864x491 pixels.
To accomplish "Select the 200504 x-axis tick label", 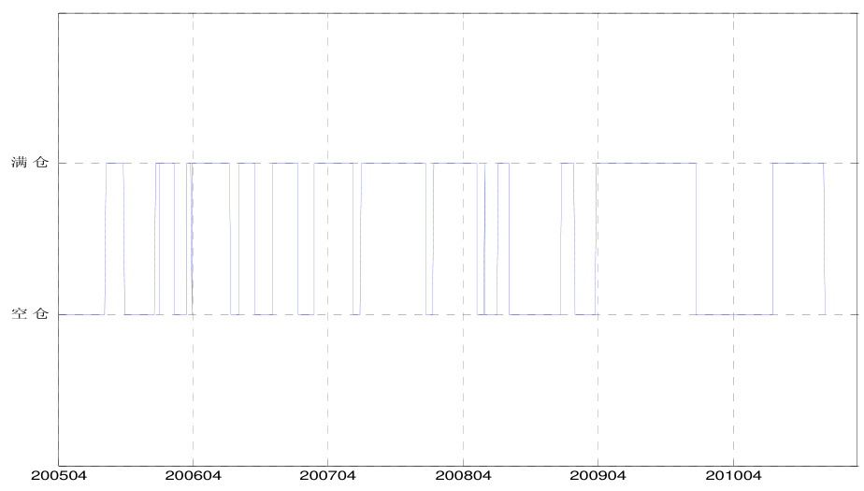I will 58,477.
